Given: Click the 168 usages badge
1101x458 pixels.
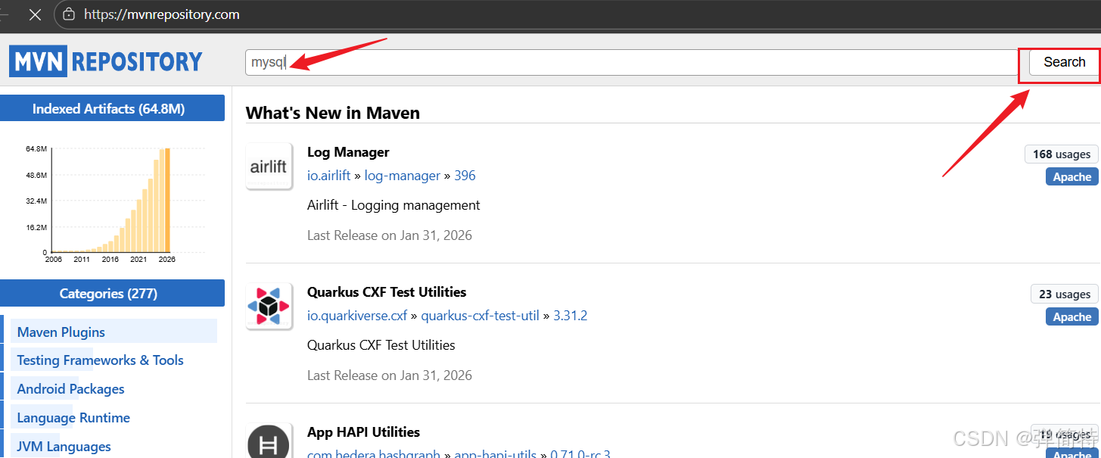Looking at the screenshot, I should click(1061, 154).
